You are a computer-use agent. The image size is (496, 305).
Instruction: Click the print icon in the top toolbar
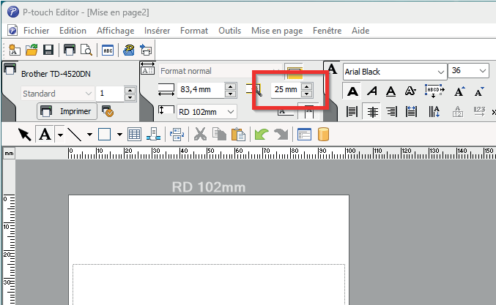click(70, 50)
